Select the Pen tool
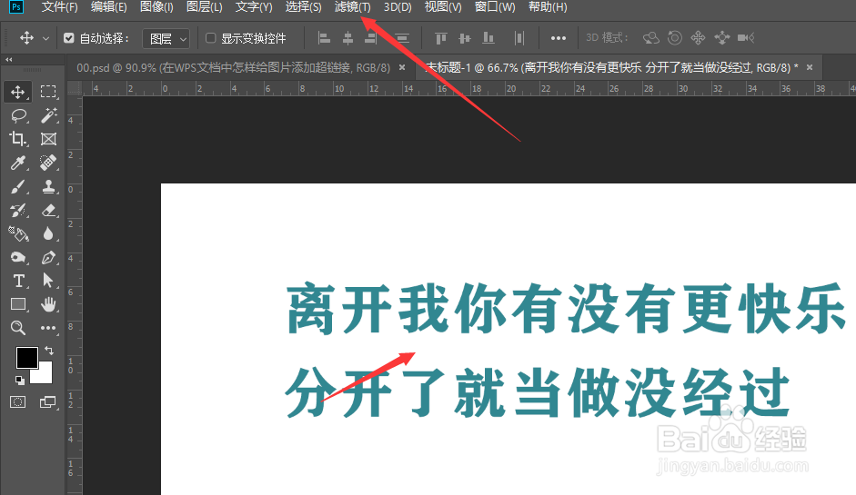 click(x=48, y=257)
